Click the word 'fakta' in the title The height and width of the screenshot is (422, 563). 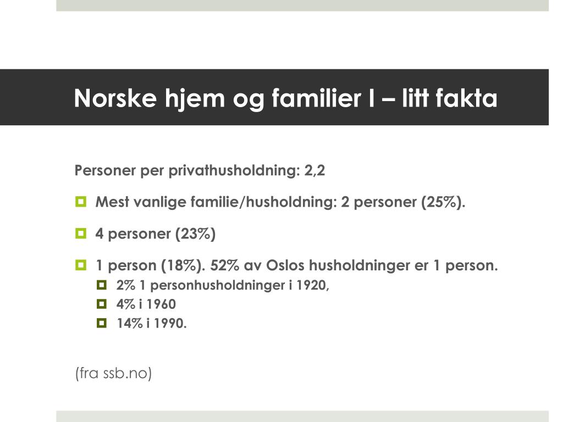click(x=466, y=98)
